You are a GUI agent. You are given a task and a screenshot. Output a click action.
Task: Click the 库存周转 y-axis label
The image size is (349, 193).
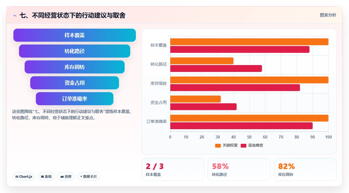point(159,84)
